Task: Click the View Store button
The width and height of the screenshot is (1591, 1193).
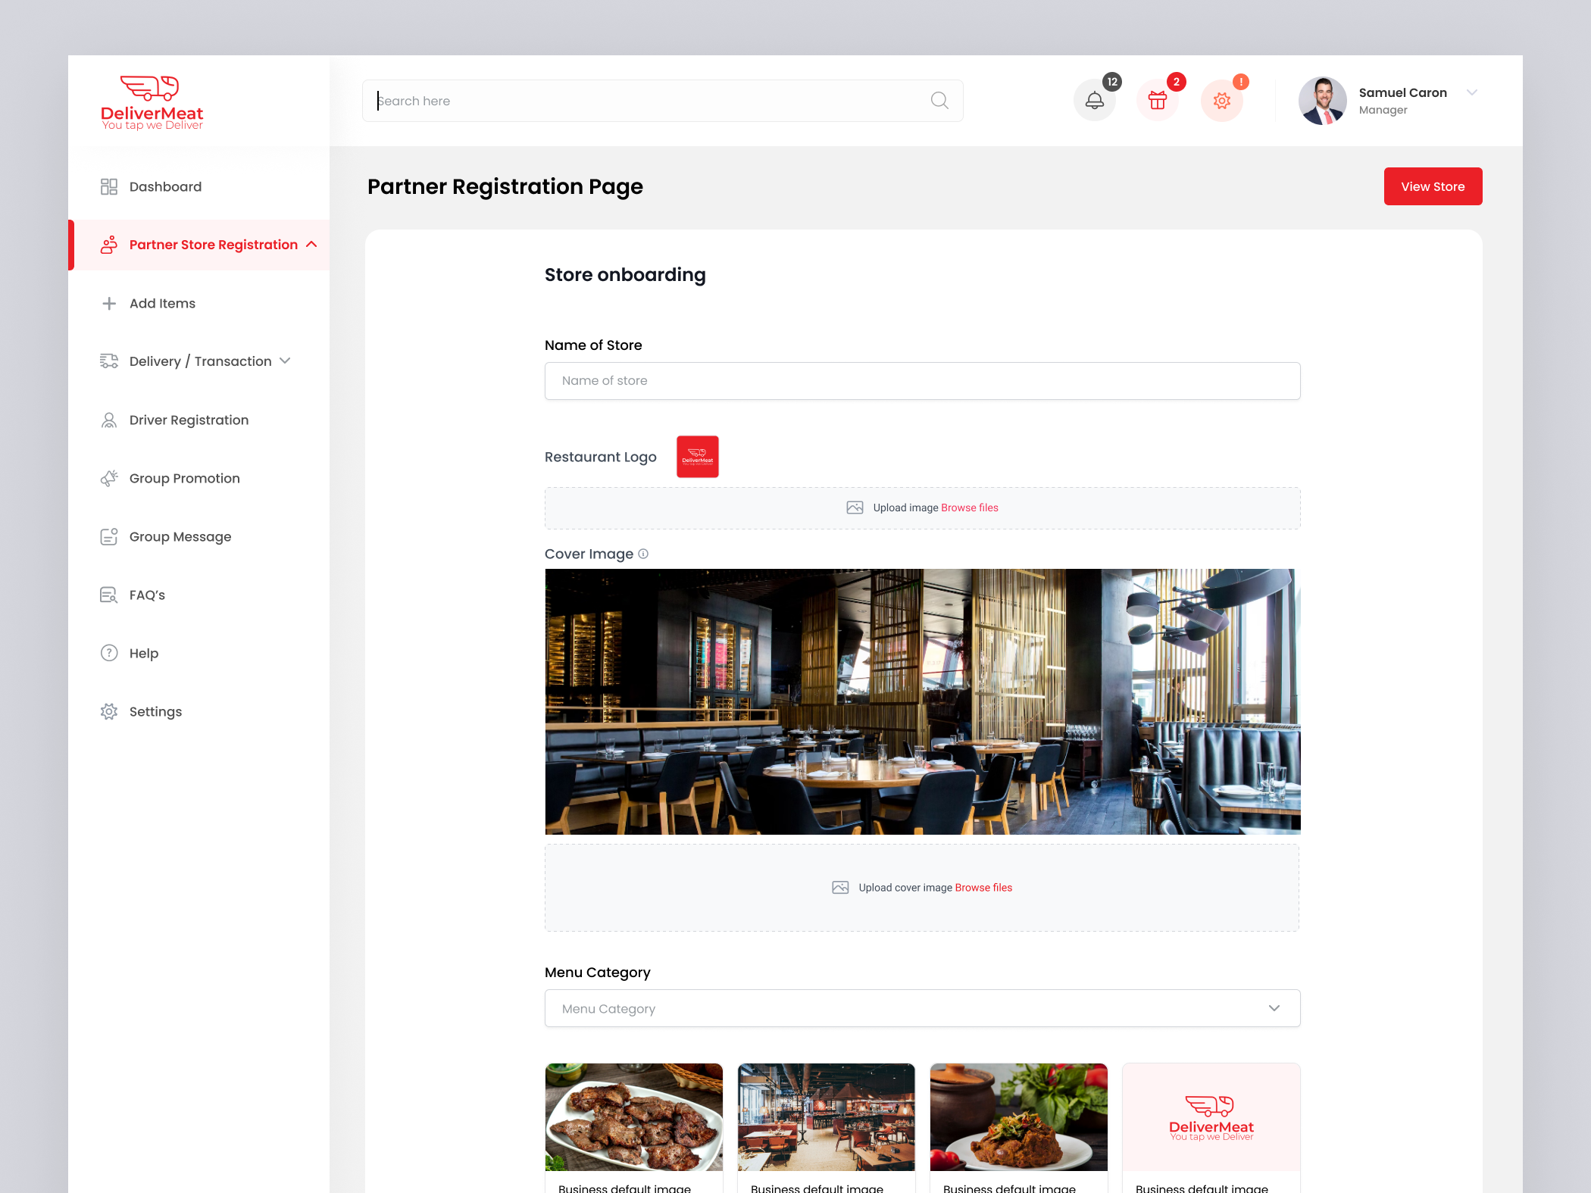Action: coord(1433,186)
